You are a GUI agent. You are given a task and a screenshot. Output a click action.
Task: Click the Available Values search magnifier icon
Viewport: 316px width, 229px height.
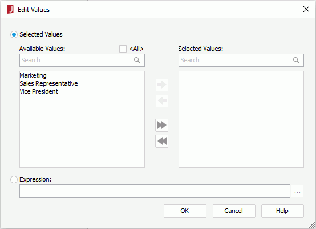[137, 60]
